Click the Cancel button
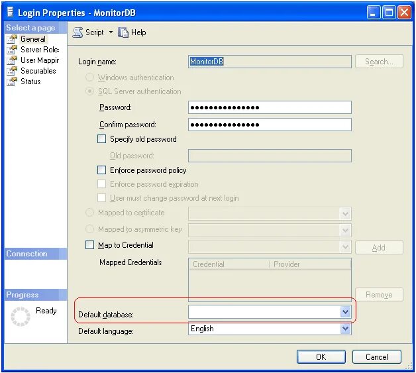Screen dimensions: 416x373 point(377,357)
